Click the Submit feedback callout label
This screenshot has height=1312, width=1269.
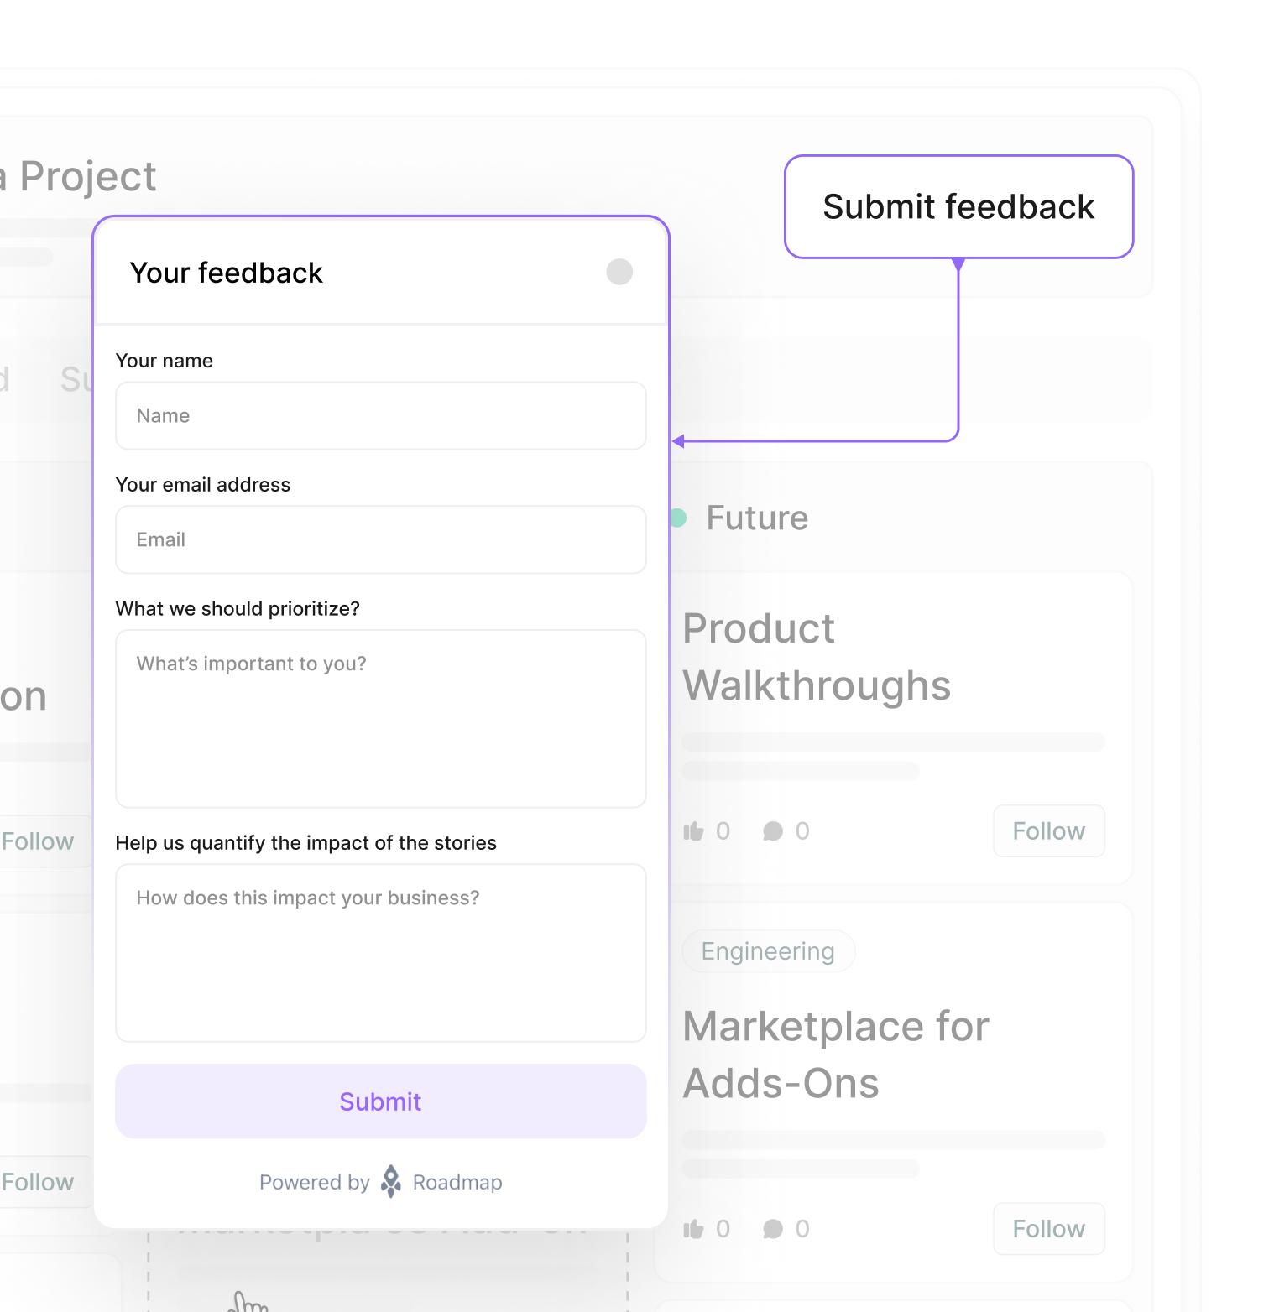click(958, 206)
